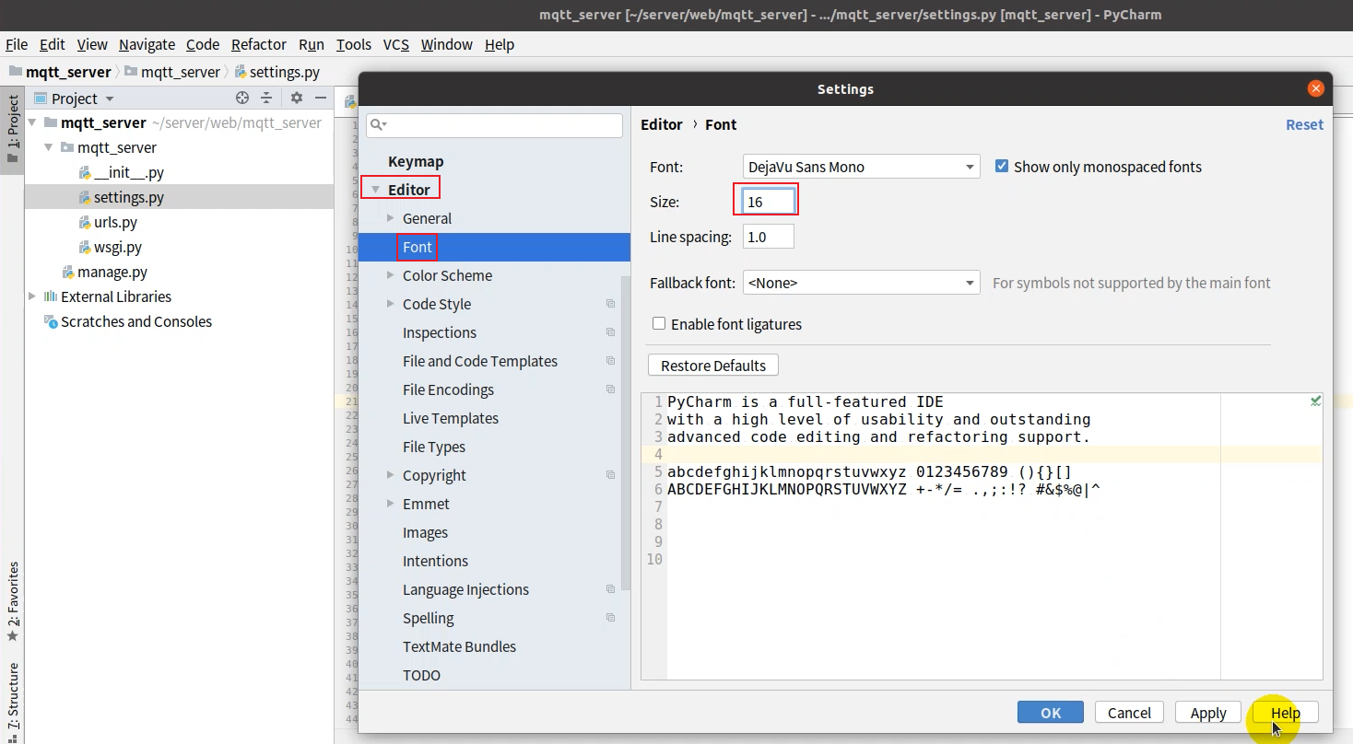Click the OK button in Settings
Image resolution: width=1353 pixels, height=744 pixels.
[x=1051, y=712]
